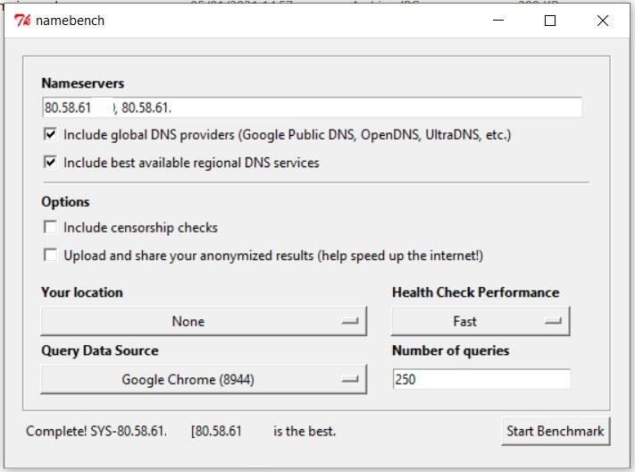Screen dimensions: 635x472
Task: Uncheck Include best available regional DNS services
Action: tap(50, 163)
